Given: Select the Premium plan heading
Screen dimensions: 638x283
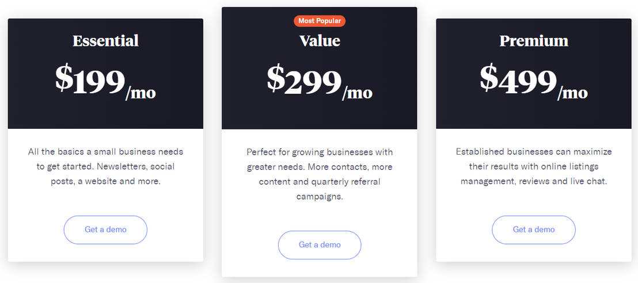Looking at the screenshot, I should 534,41.
